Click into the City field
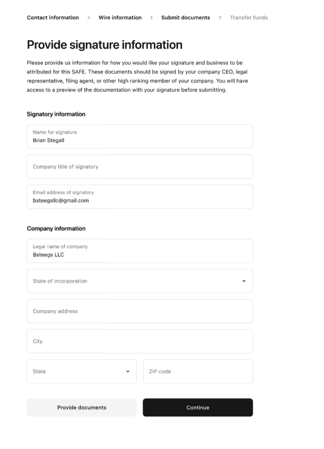Image resolution: width=324 pixels, height=449 pixels. [x=140, y=341]
